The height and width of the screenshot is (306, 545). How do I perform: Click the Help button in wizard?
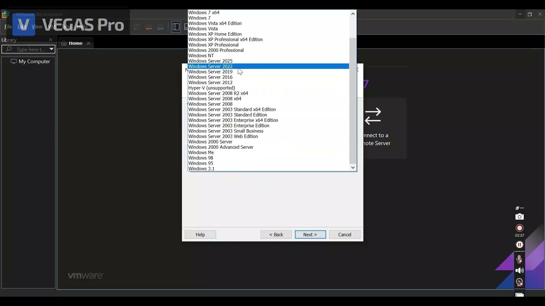click(200, 235)
